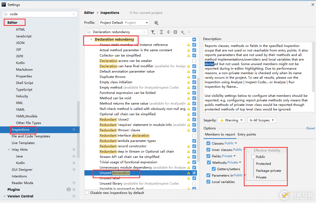Open the Warning severity dropdown

click(231, 120)
